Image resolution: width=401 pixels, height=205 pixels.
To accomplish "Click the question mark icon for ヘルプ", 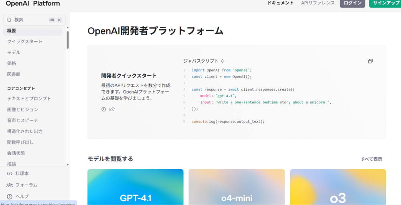I will [10, 197].
